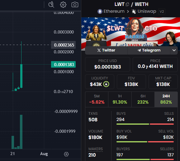Click the SELLS count 214
Image resolution: width=180 pixels, height=161 pixels.
point(170,119)
